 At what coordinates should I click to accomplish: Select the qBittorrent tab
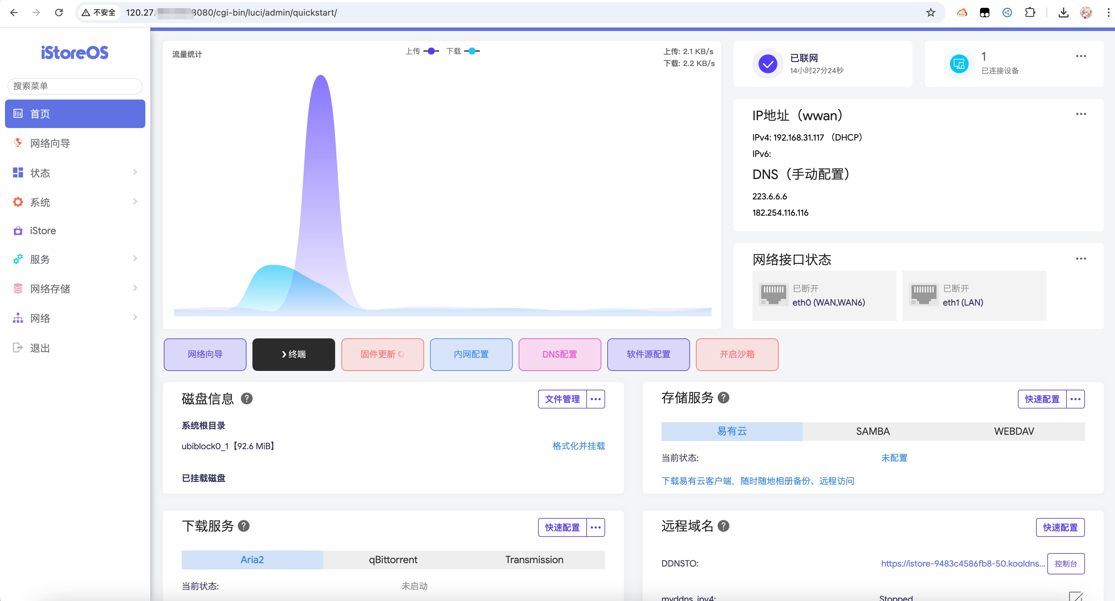[392, 559]
